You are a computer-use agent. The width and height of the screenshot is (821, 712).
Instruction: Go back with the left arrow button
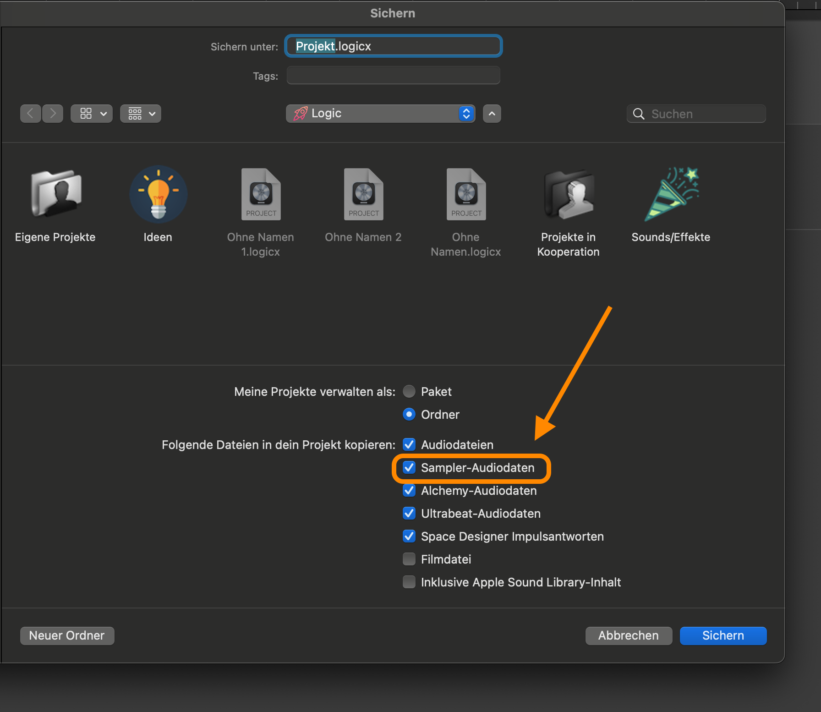tap(31, 114)
